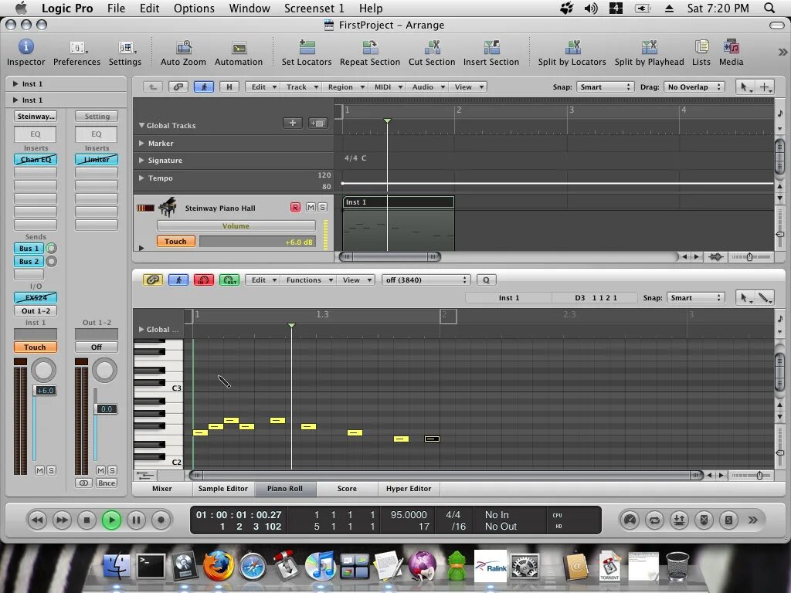Click the Inst 1 channel pan knob
The height and width of the screenshot is (593, 791).
(x=43, y=370)
